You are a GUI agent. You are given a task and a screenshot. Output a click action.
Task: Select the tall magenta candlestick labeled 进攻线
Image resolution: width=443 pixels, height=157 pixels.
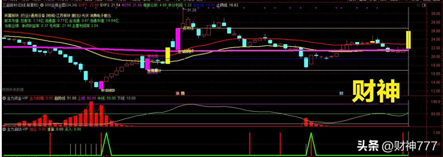tap(178, 39)
